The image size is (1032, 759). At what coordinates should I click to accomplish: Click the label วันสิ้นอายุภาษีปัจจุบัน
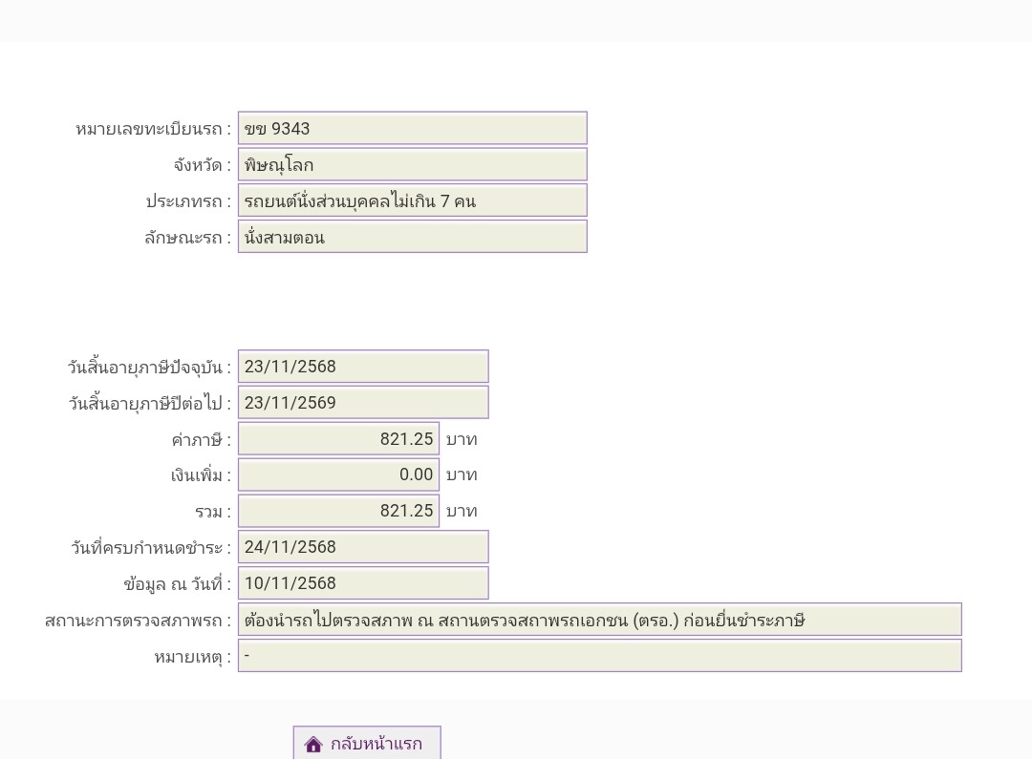click(x=149, y=367)
